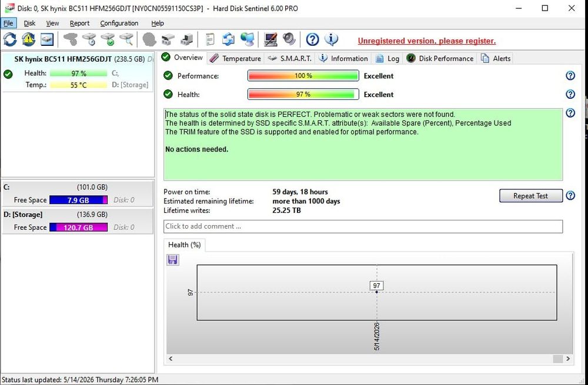This screenshot has height=385, width=588.
Task: Click the graph scroll right arrow
Action: (568, 359)
